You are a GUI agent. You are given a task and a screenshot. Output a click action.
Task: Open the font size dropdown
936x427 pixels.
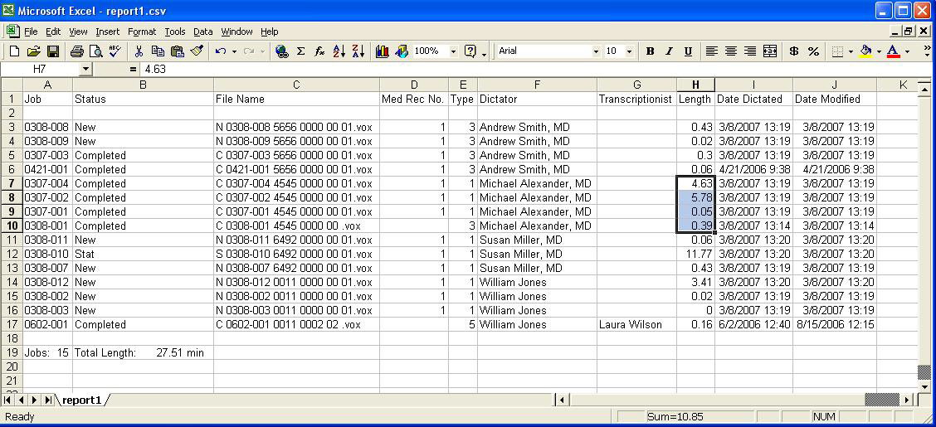pyautogui.click(x=629, y=51)
